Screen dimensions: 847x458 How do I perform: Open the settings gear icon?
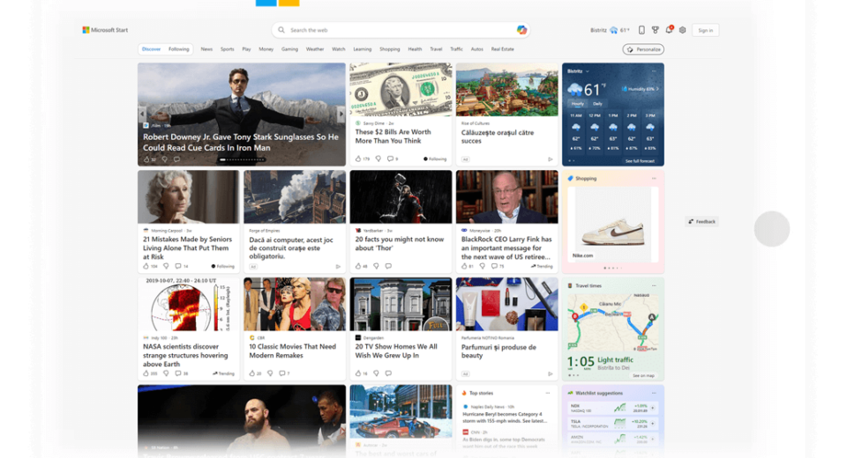click(682, 30)
